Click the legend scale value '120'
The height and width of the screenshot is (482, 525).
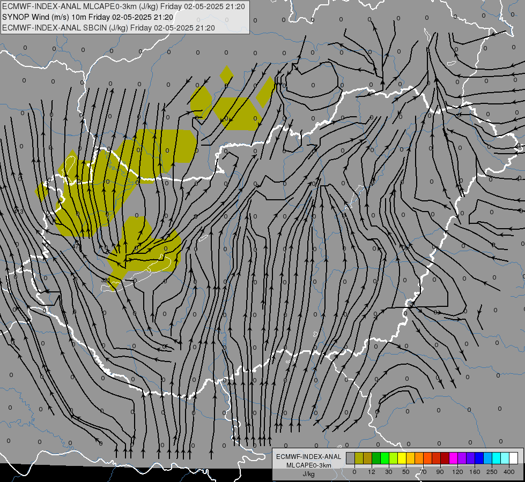point(458,472)
